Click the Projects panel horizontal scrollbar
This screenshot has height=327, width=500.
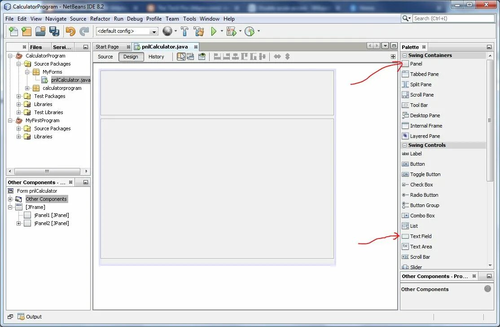tap(47, 171)
